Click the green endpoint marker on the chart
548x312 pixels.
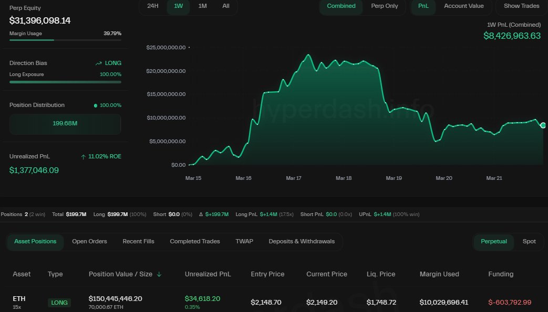[543, 125]
